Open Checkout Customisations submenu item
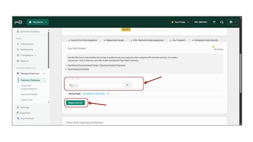The image size is (253, 142). point(29,87)
